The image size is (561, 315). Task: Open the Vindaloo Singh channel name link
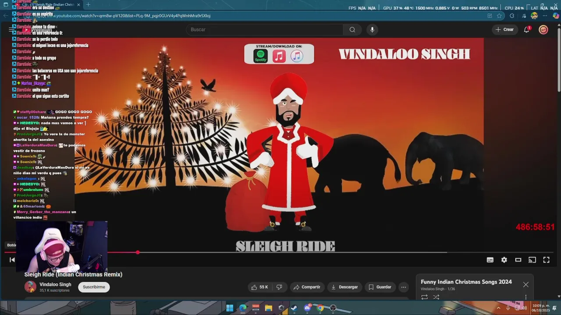[55, 284]
